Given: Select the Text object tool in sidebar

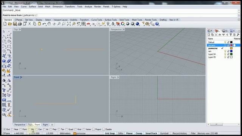Looking at the screenshot, I should (x=4, y=90).
